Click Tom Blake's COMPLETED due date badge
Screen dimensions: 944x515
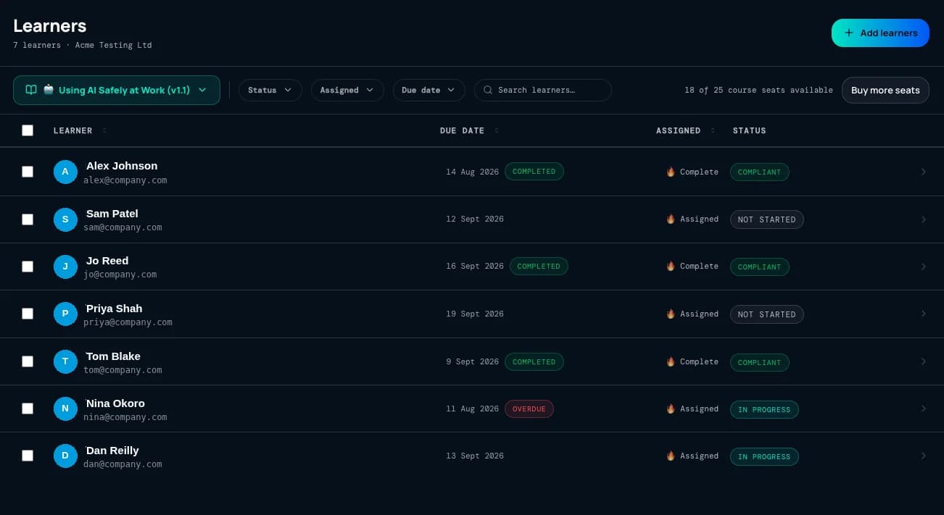(534, 361)
